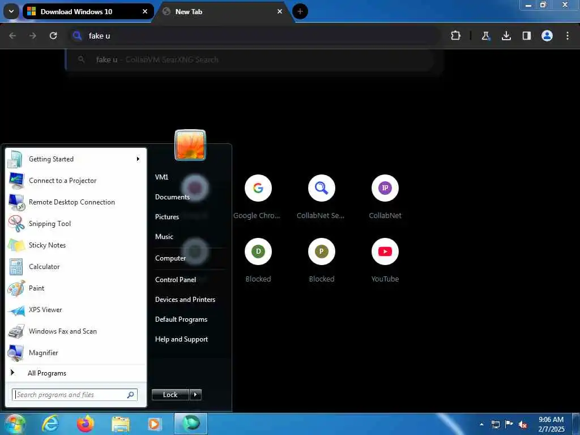The width and height of the screenshot is (580, 435).
Task: Open shutdown options arrow beside Lock
Action: (x=195, y=395)
